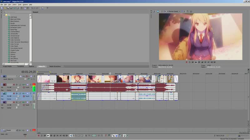Select the Normal Edit tool in bottom toolbar

(x=71, y=136)
